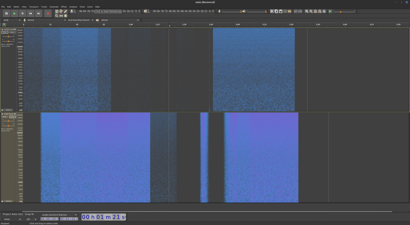Solo the second Audio Track
The image size is (410, 225).
pos(12,117)
